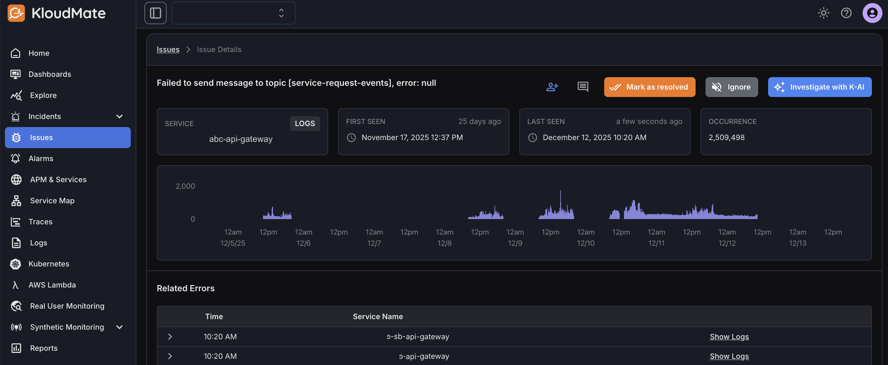
Task: Click the assign user icon
Action: click(552, 87)
